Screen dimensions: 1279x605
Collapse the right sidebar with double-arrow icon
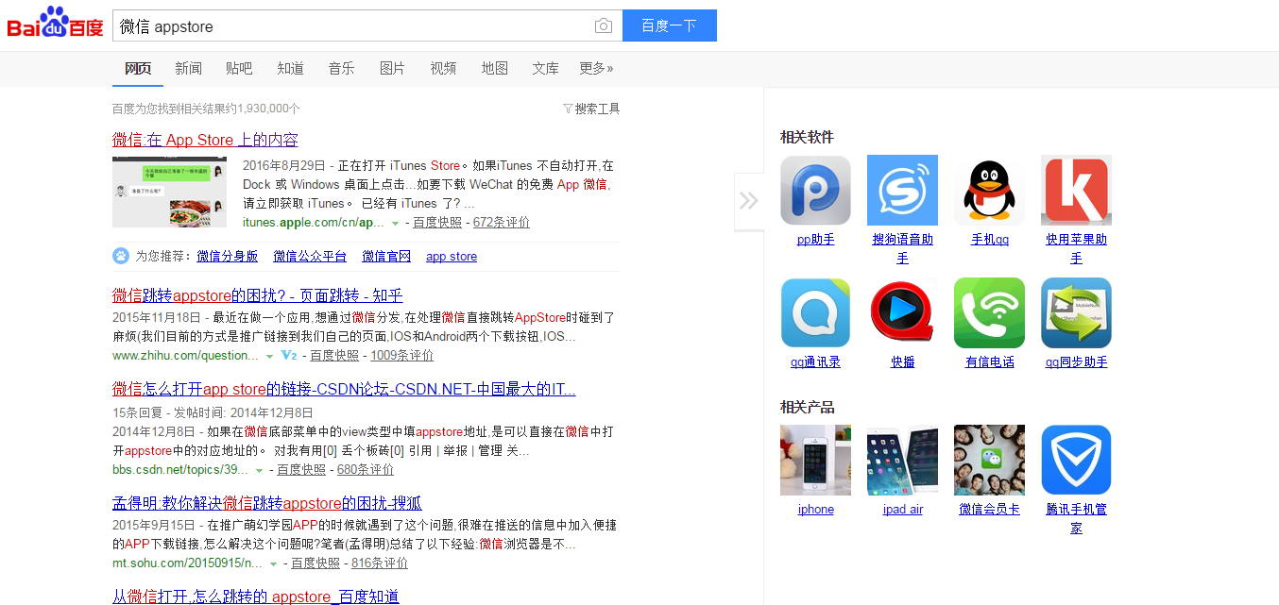[749, 200]
